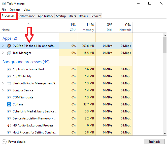This screenshot has width=167, height=148.
Task: Click the vertical scrollbar thumb
Action: coord(165,45)
